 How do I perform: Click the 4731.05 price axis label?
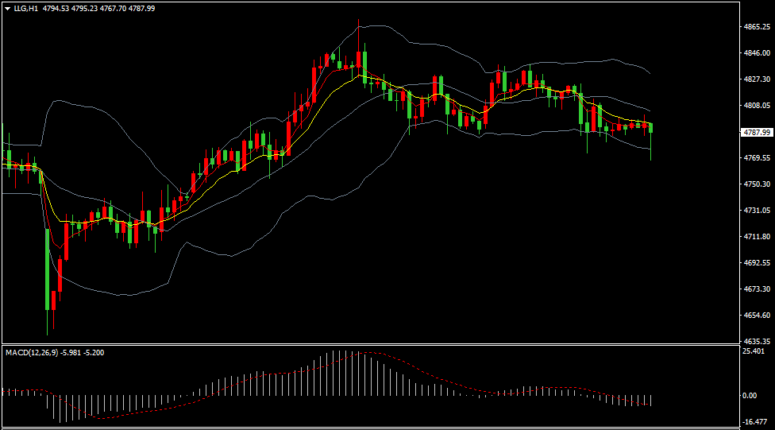tap(756, 211)
